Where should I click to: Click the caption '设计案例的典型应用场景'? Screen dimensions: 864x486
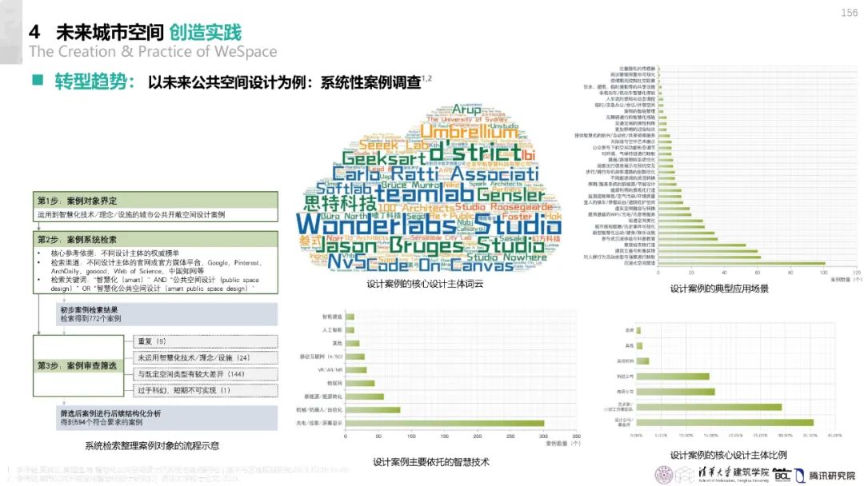tap(719, 289)
